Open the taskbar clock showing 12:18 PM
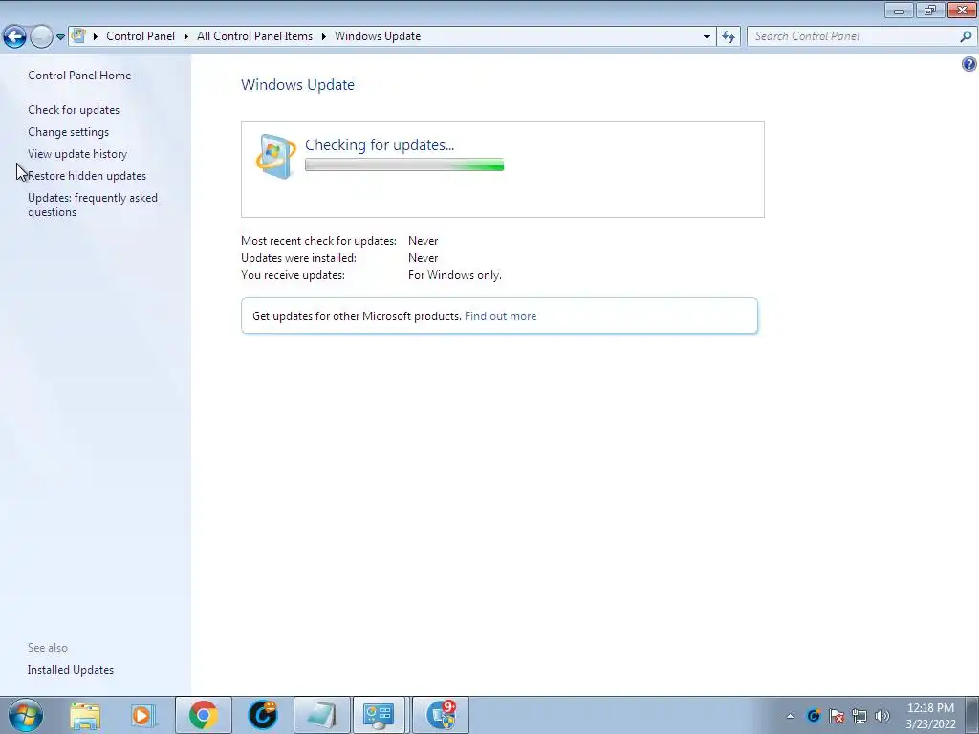Screen dimensions: 979x734 click(x=930, y=716)
